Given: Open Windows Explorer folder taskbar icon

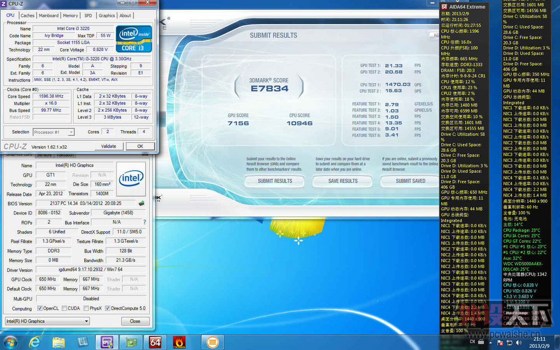Looking at the screenshot, I should point(59,342).
